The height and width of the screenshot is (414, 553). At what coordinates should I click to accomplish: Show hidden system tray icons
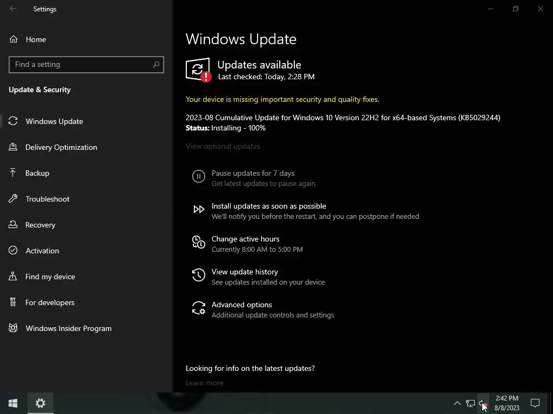coord(457,403)
